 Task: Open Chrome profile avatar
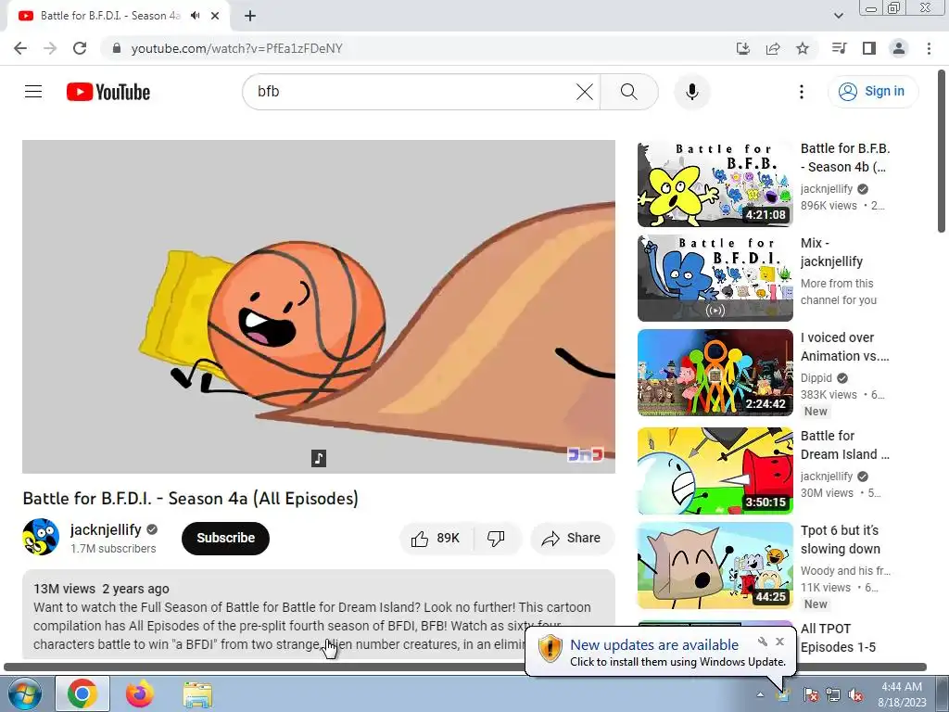point(899,48)
